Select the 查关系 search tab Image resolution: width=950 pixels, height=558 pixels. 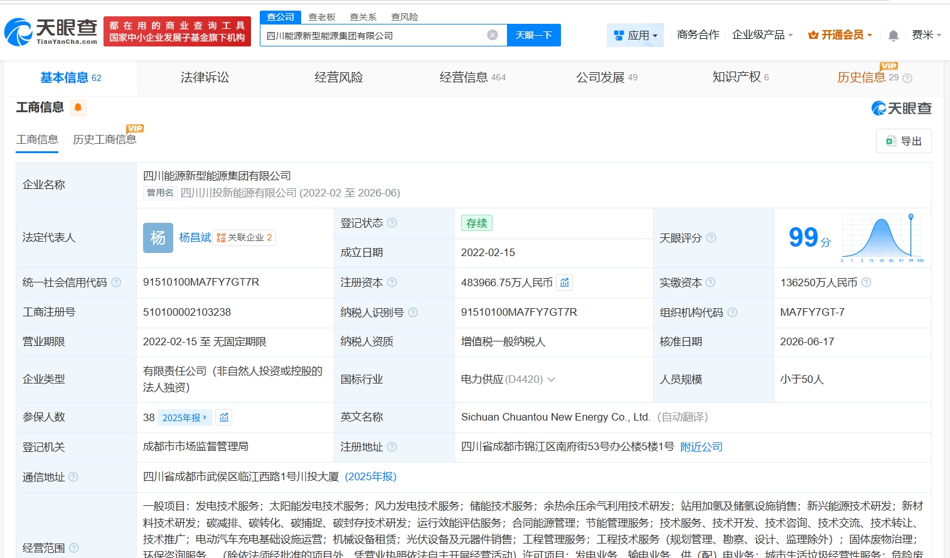363,17
